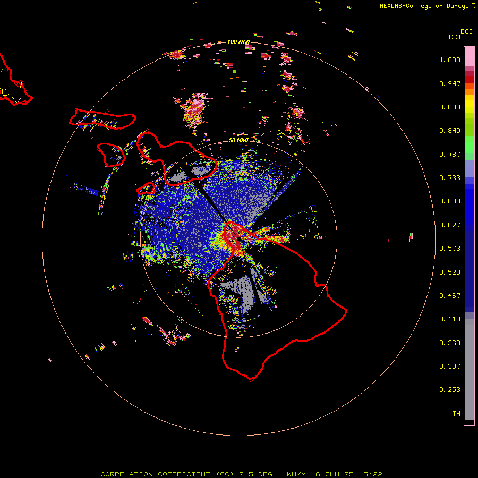Click the 0.840 value on the color scale
The width and height of the screenshot is (478, 478).
pyautogui.click(x=450, y=131)
